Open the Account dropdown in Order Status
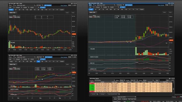The width and height of the screenshot is (182, 102). coord(104,80)
